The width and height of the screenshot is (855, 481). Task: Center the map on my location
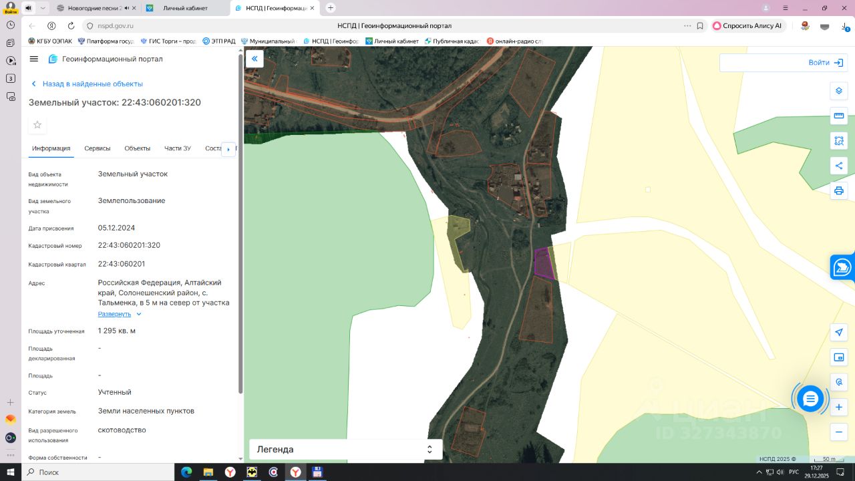click(840, 333)
